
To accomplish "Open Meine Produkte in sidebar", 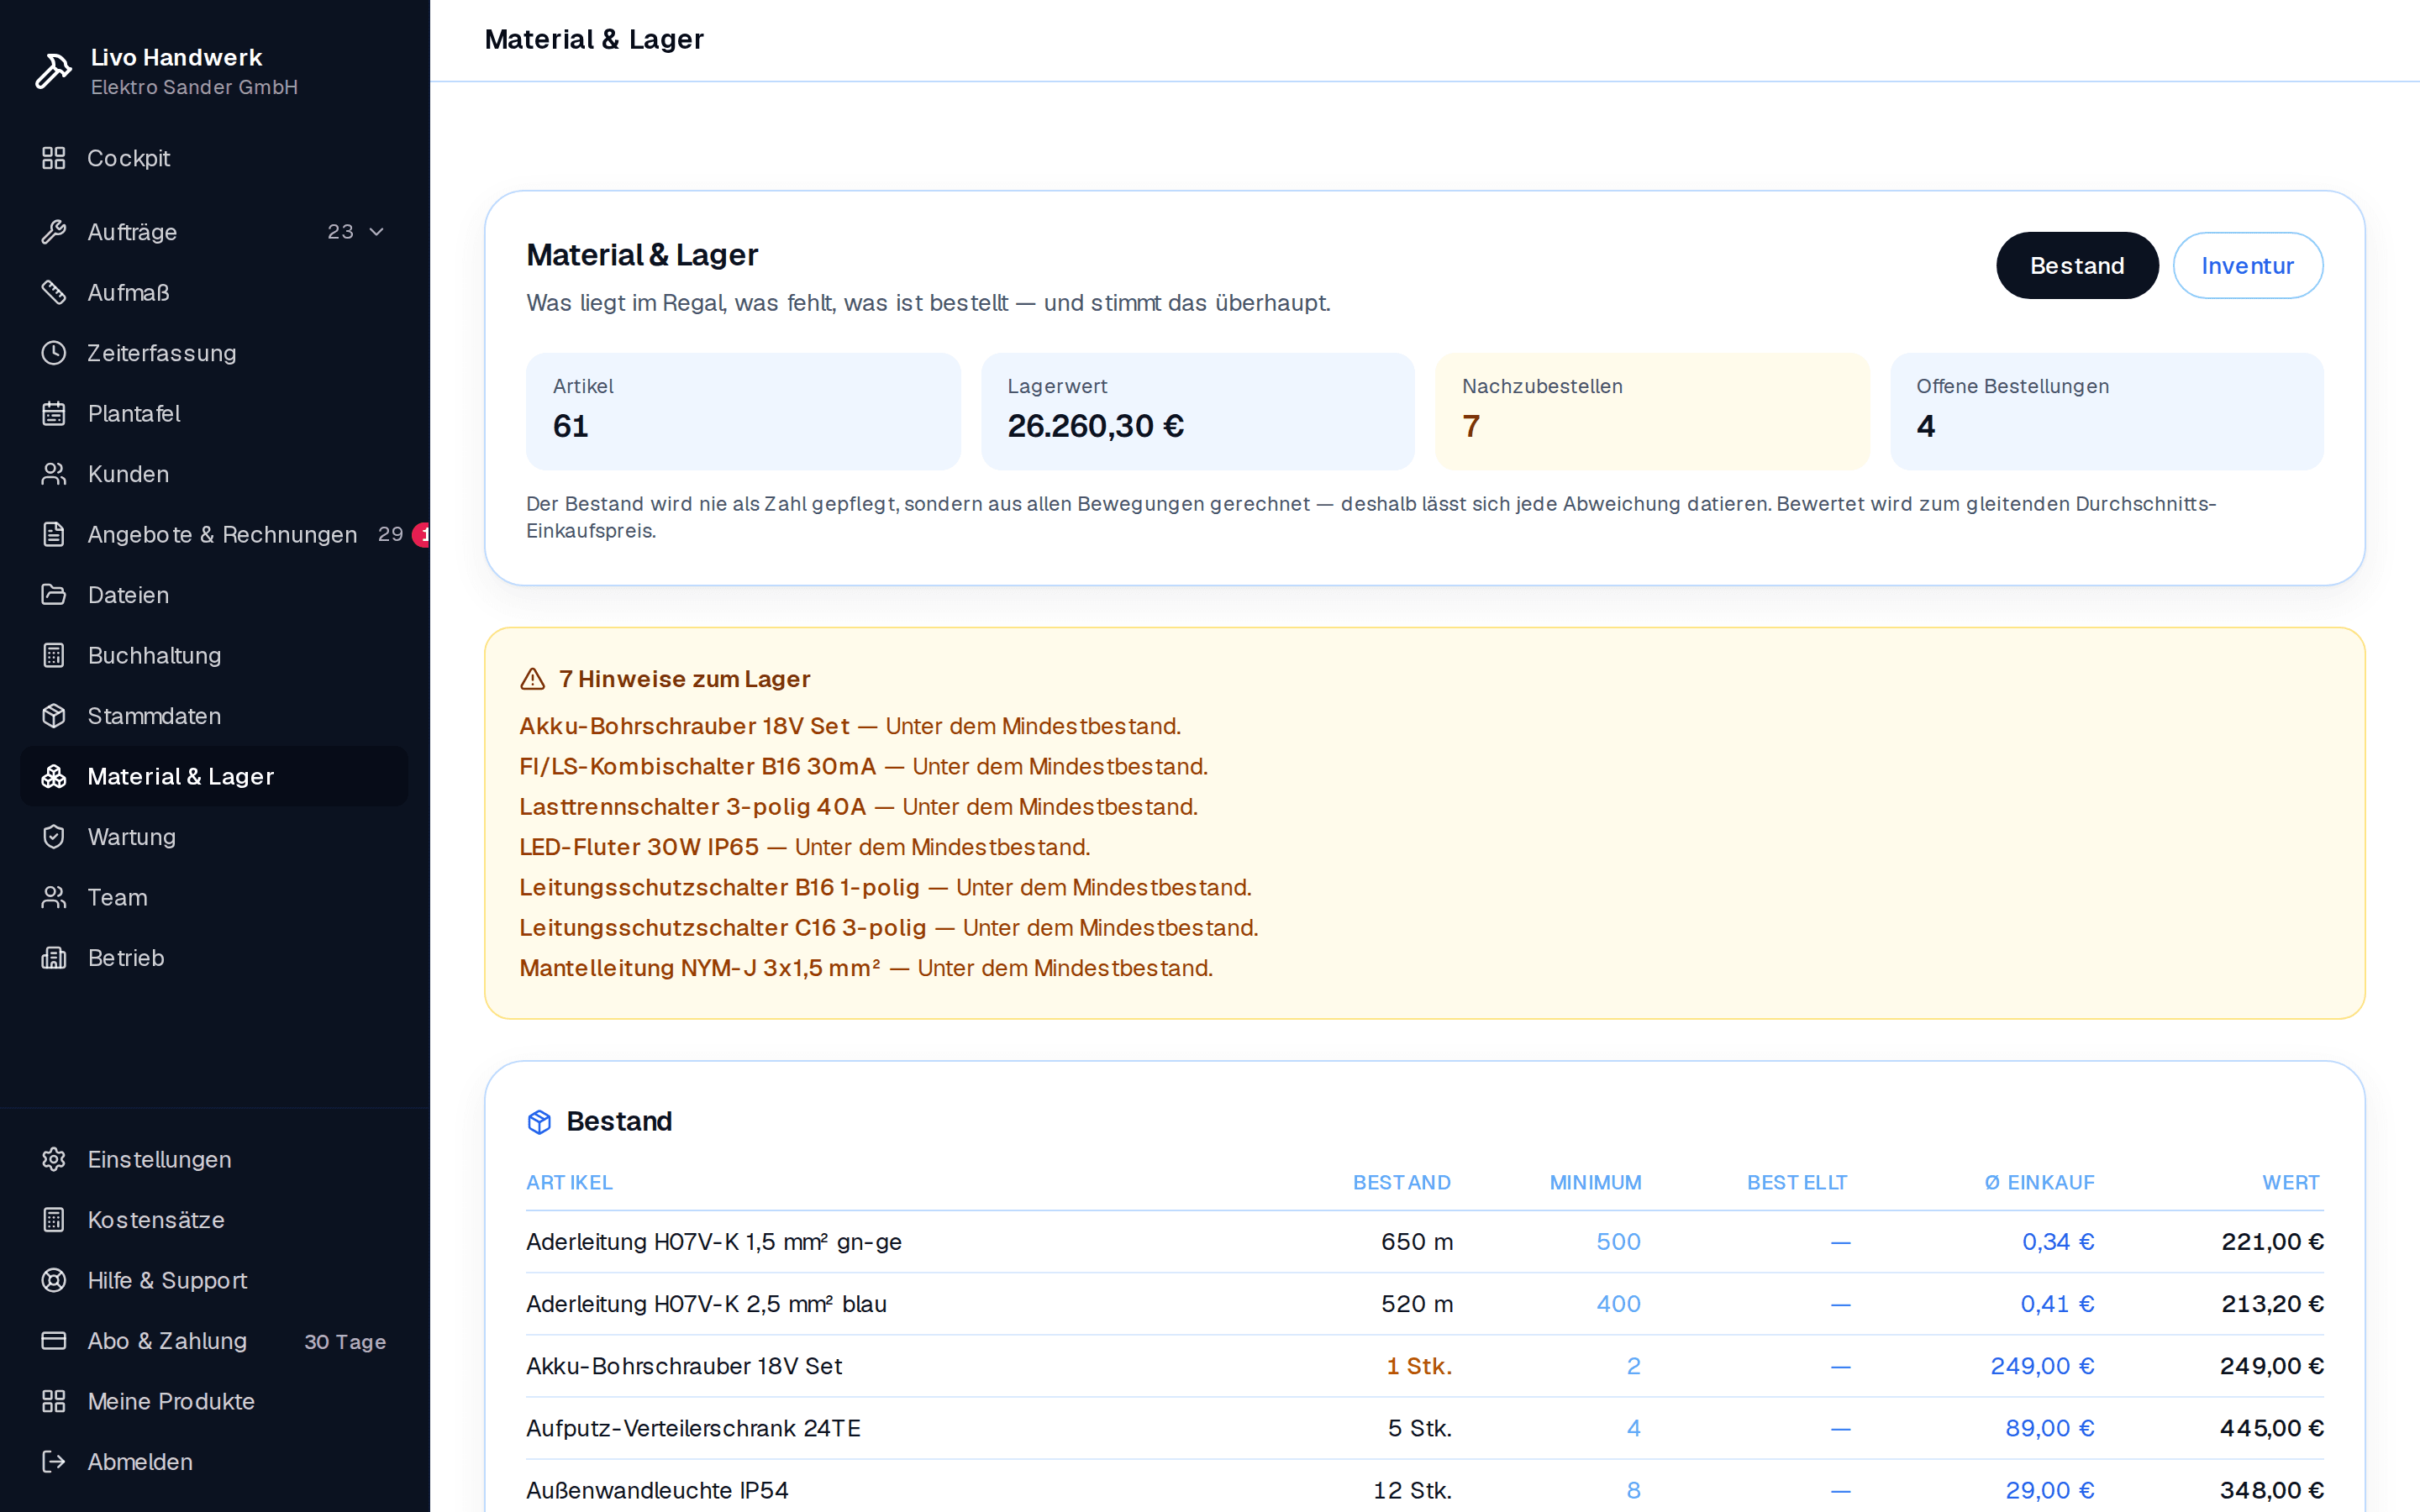I will click(214, 1401).
